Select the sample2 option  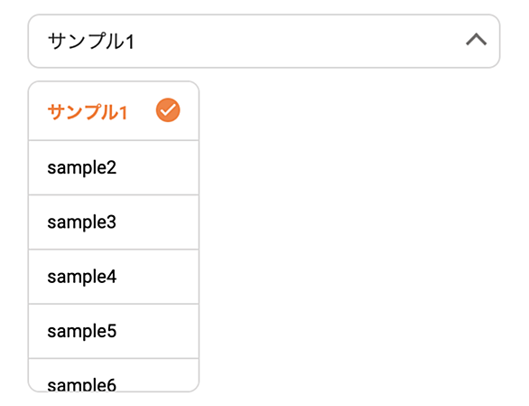coord(81,167)
